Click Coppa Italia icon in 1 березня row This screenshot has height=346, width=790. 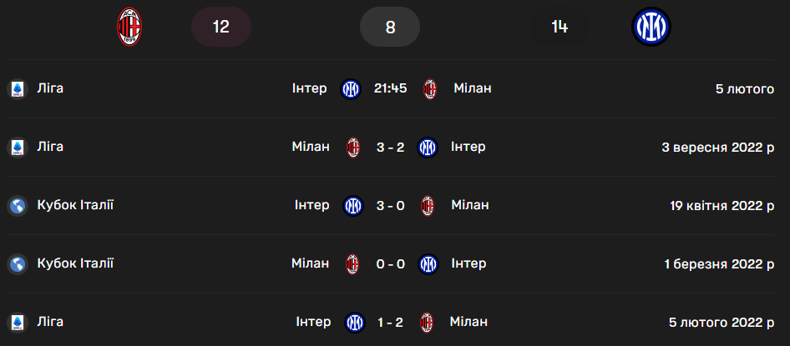pyautogui.click(x=17, y=264)
